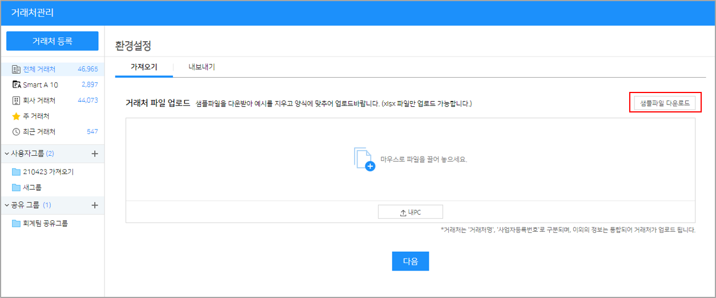Click the file-add icon in drop zone
This screenshot has height=298, width=716.
[364, 159]
